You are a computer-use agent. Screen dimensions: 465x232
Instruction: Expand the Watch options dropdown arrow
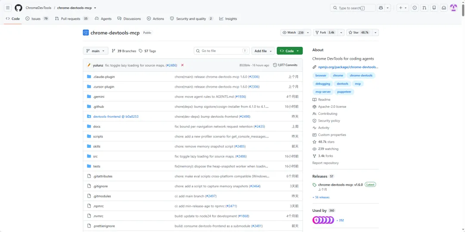click(308, 33)
